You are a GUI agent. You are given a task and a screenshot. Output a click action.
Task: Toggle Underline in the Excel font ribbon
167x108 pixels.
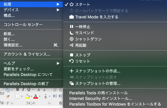[x=29, y=90]
